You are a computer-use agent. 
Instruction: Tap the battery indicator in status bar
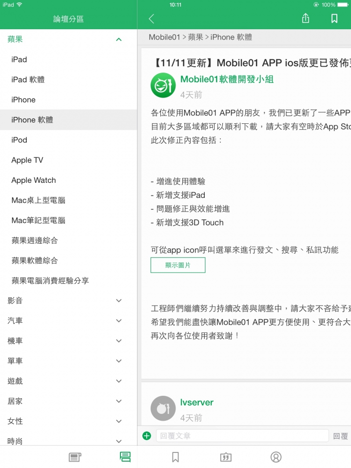[x=343, y=5]
